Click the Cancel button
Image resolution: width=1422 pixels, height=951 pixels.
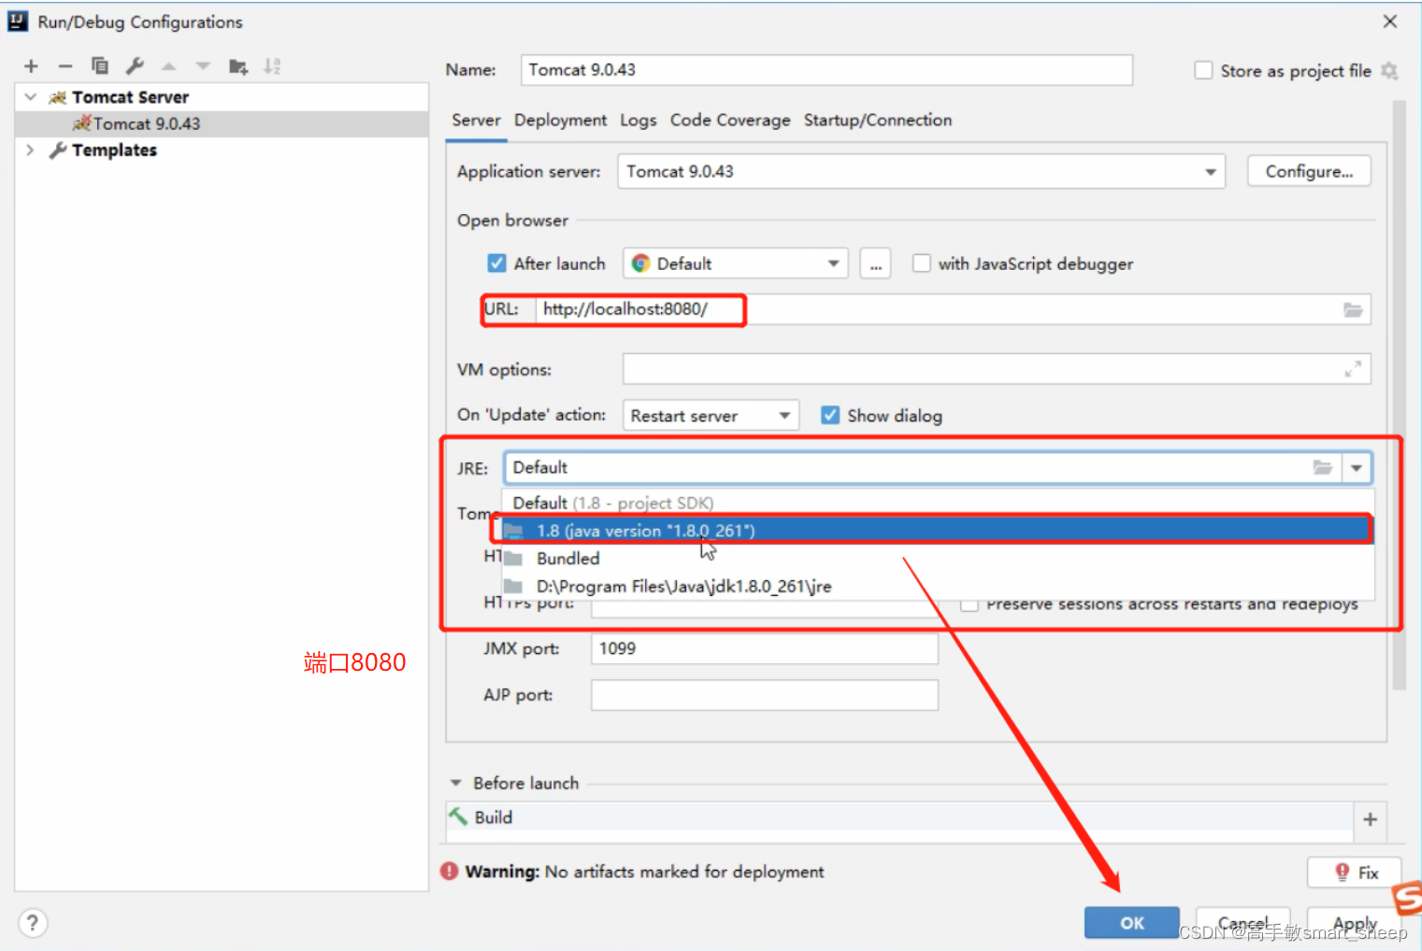coord(1242,923)
